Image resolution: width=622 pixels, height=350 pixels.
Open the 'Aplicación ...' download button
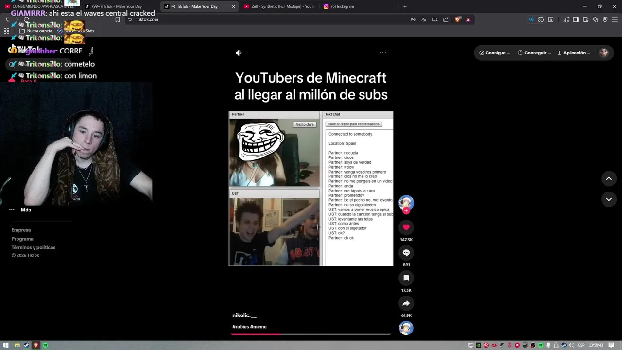click(574, 53)
